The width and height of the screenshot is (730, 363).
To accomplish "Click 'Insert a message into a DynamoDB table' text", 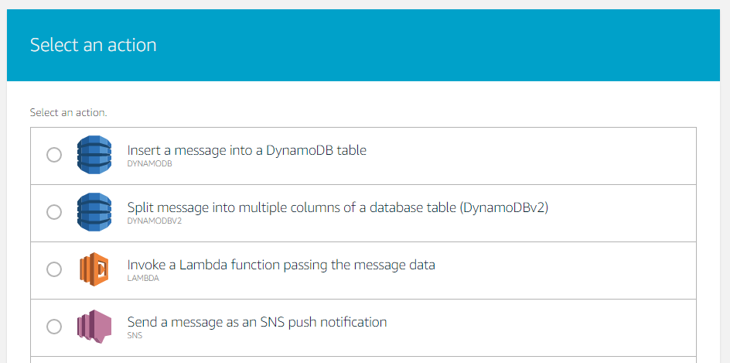I will (x=247, y=150).
